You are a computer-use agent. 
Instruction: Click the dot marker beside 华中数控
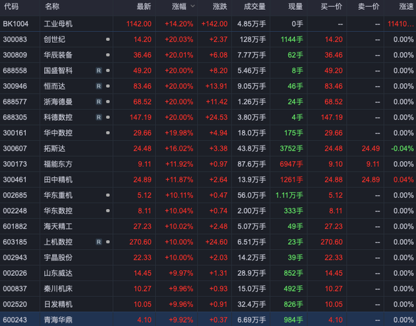(x=108, y=132)
